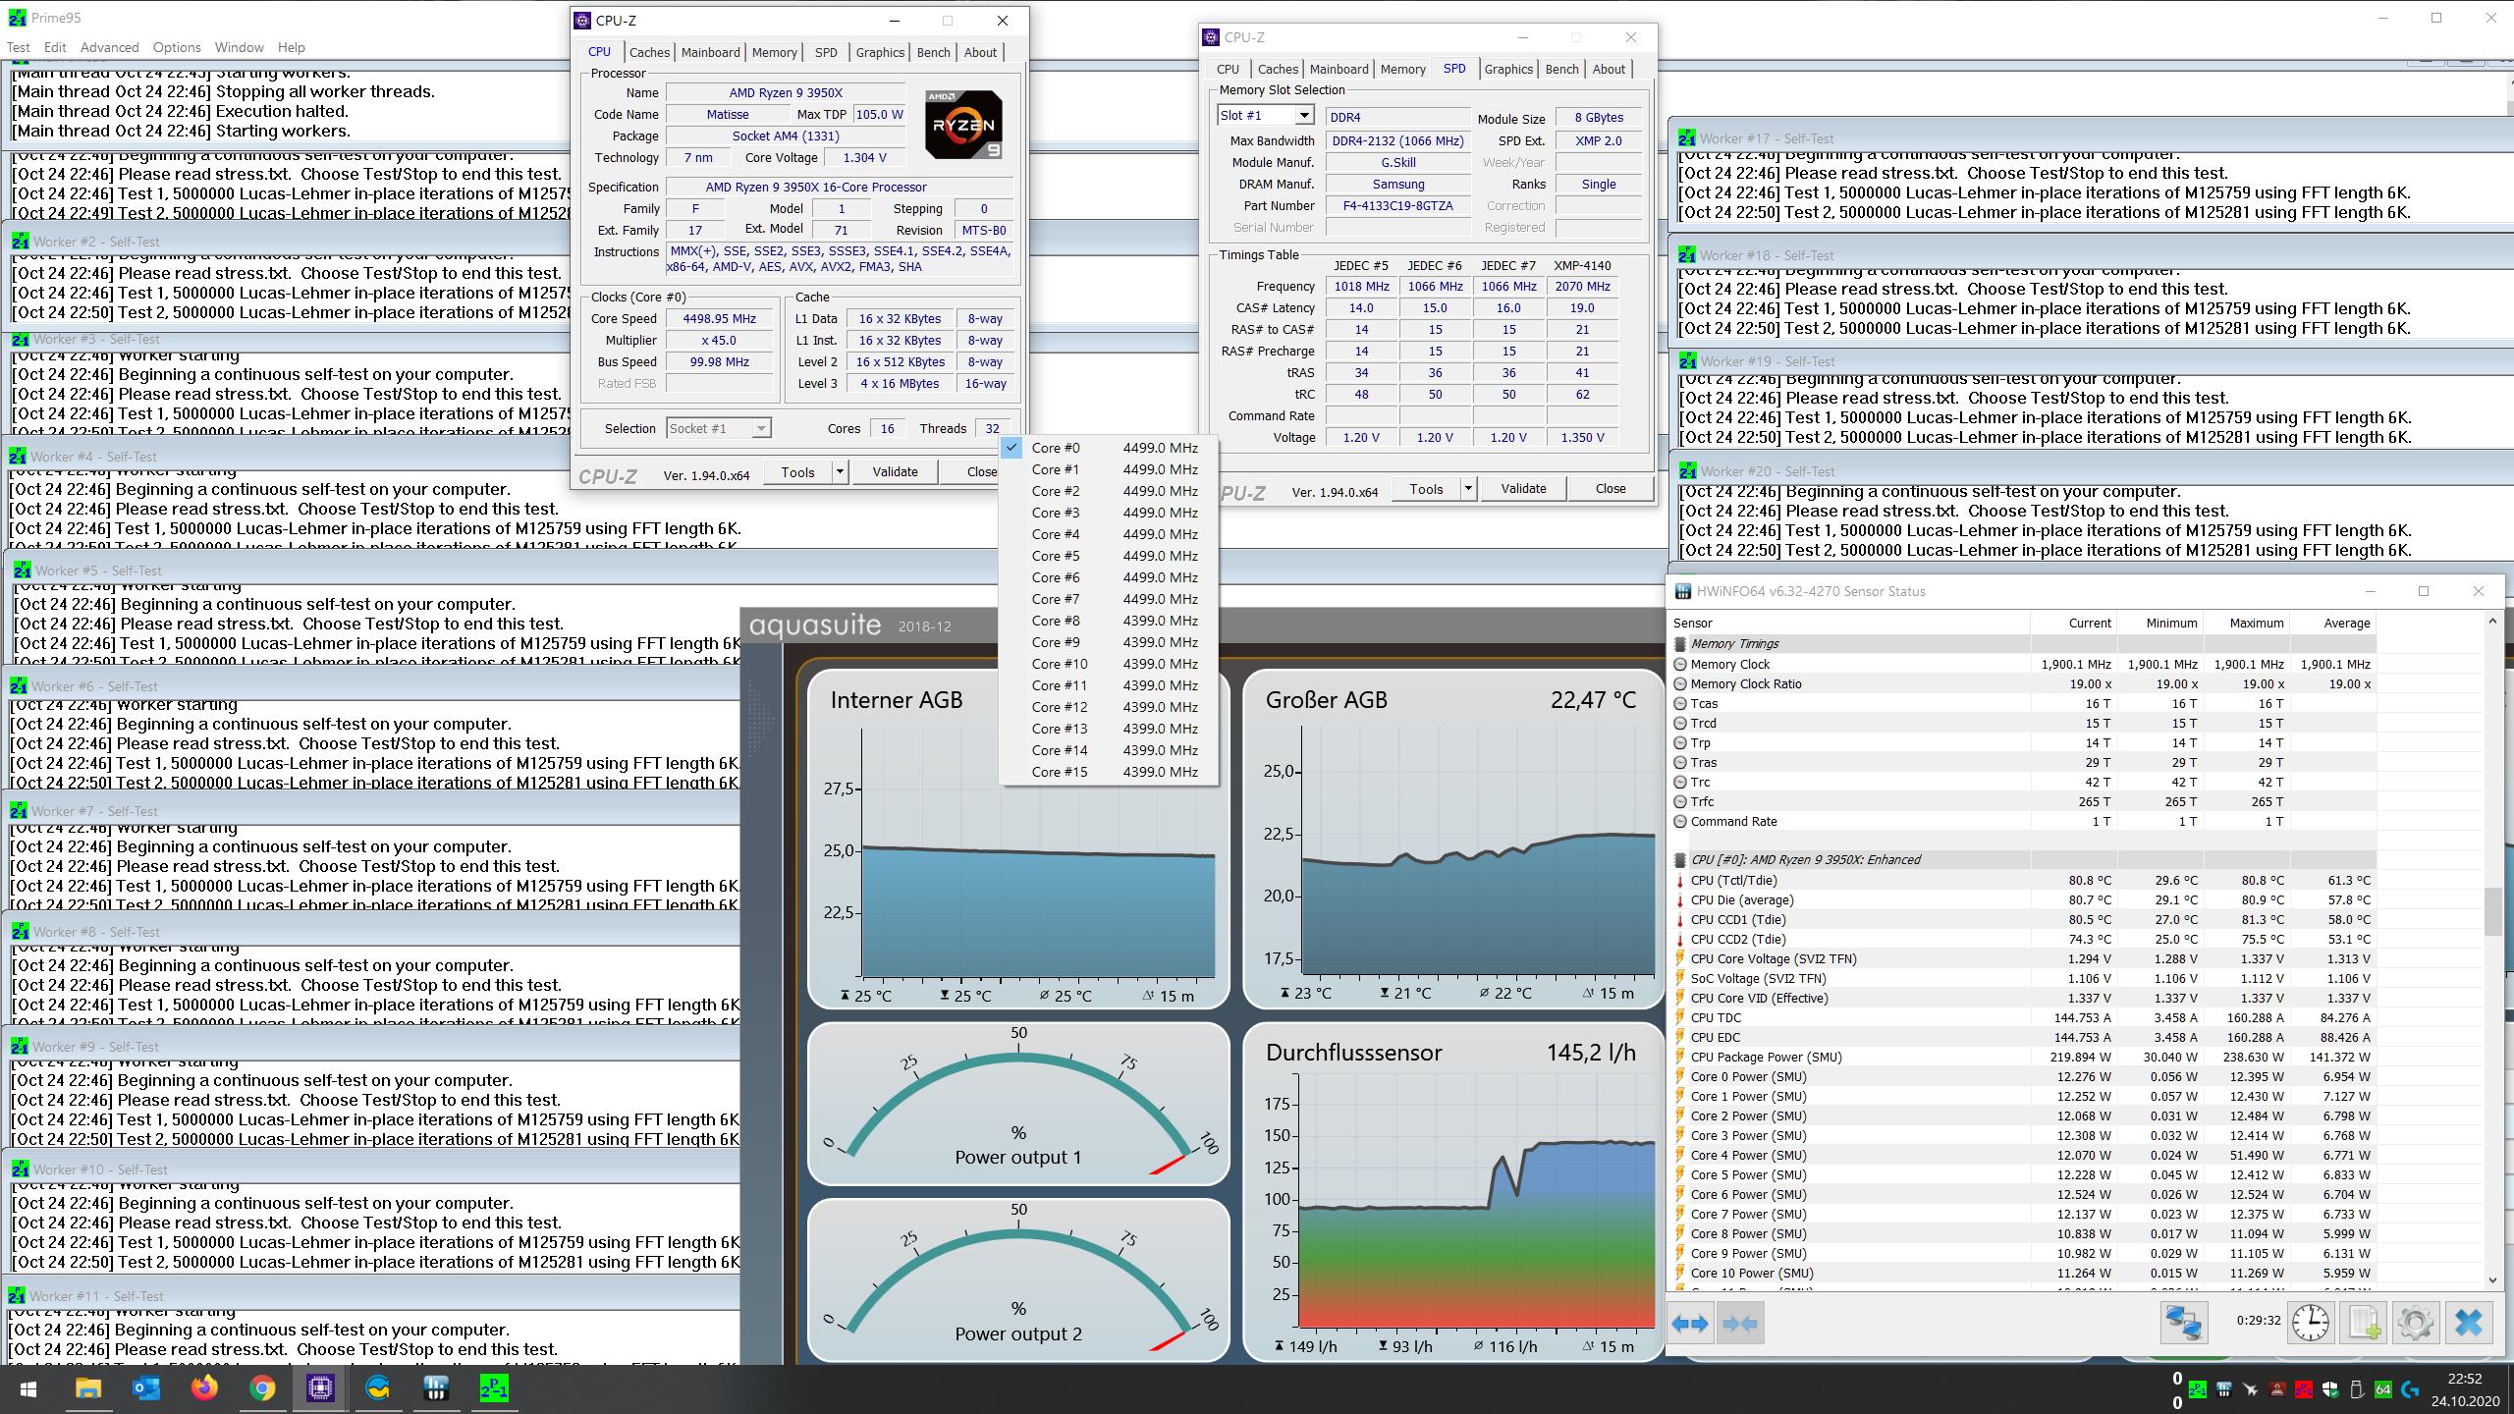Click Tools button in SPD CPU-Z window

(1426, 489)
